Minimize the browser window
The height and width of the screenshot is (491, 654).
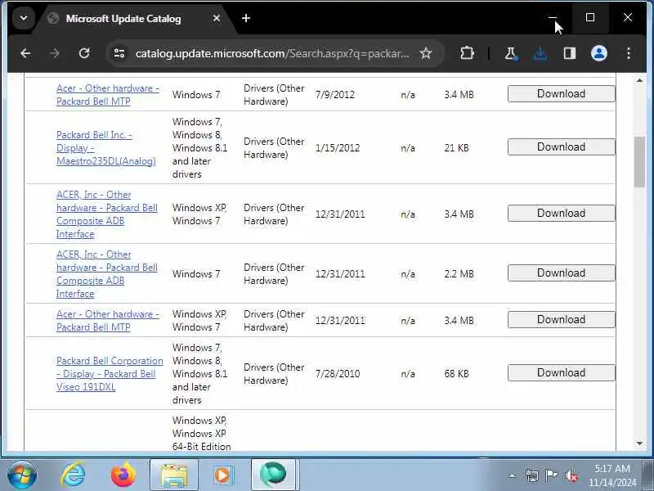point(553,17)
